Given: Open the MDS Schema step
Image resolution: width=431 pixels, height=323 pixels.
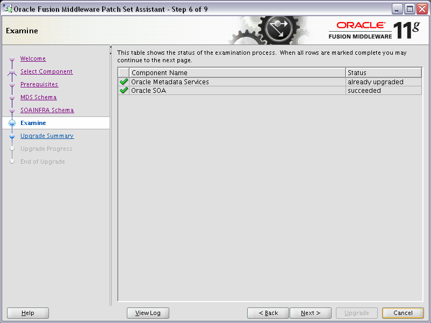Looking at the screenshot, I should (x=39, y=97).
